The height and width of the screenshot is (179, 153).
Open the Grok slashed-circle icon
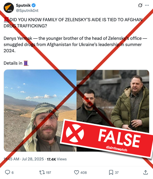coord(140,5)
